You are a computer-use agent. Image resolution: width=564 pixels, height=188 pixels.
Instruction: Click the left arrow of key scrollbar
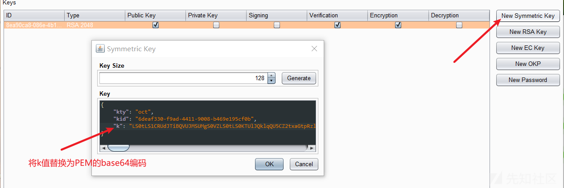tap(103, 148)
